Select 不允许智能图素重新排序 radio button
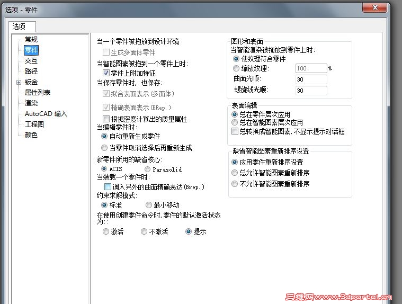This screenshot has width=402, height=304. click(x=235, y=184)
